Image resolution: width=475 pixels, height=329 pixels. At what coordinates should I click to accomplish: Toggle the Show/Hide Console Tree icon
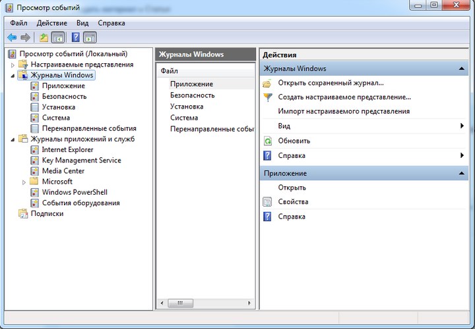pos(58,38)
